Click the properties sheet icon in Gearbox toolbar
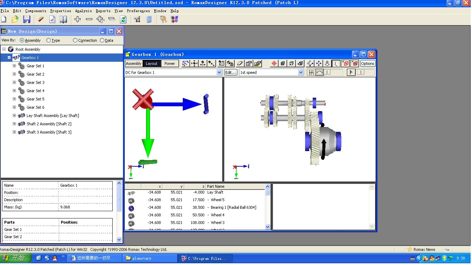Viewport: 472px width, 265px height. click(248, 63)
